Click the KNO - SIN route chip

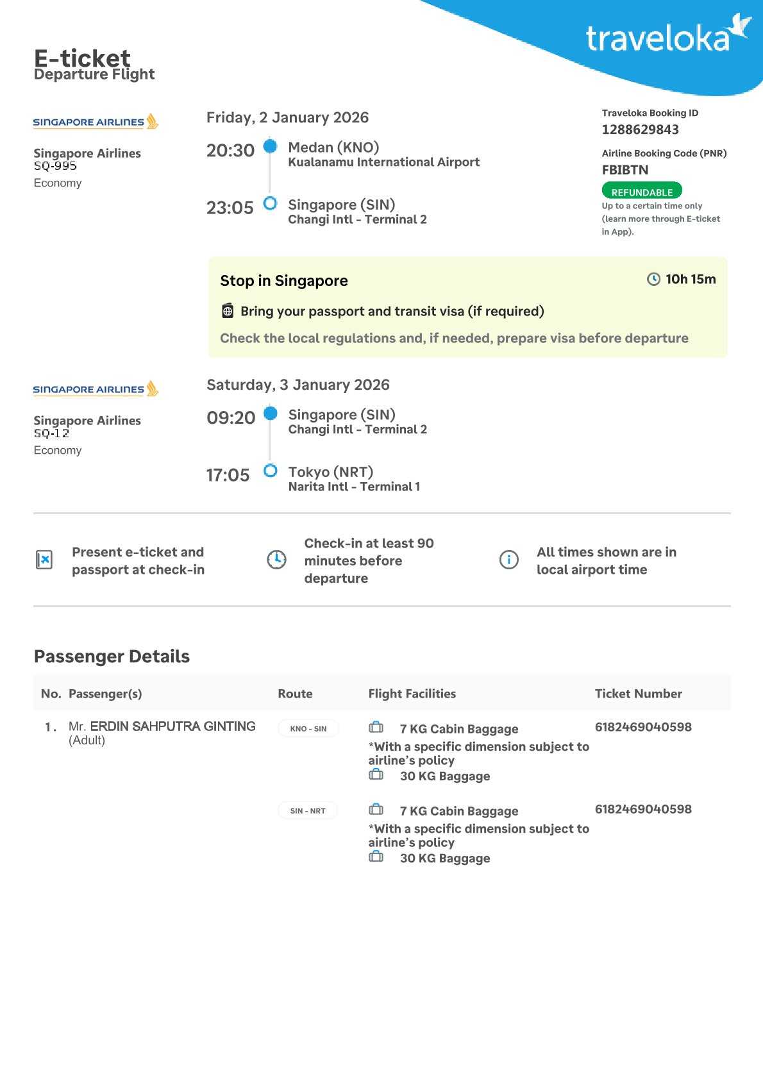[308, 728]
